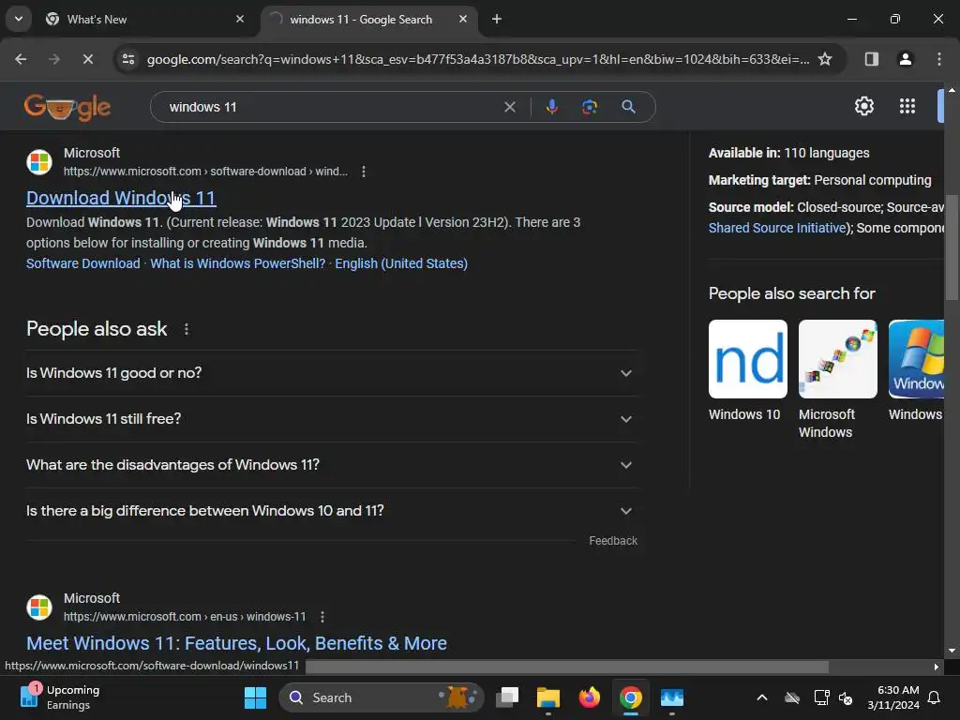Bookmark this page with the star
The width and height of the screenshot is (960, 720).
(825, 59)
